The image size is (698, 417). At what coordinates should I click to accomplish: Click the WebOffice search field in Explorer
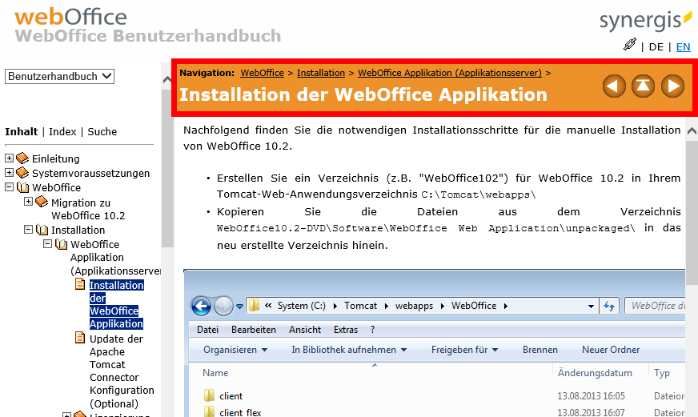(x=656, y=306)
